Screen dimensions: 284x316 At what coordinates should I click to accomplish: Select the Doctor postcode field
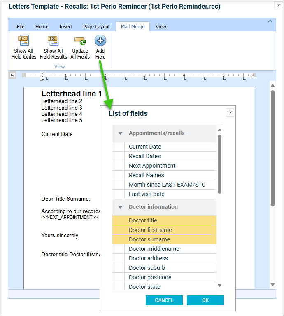click(x=164, y=277)
